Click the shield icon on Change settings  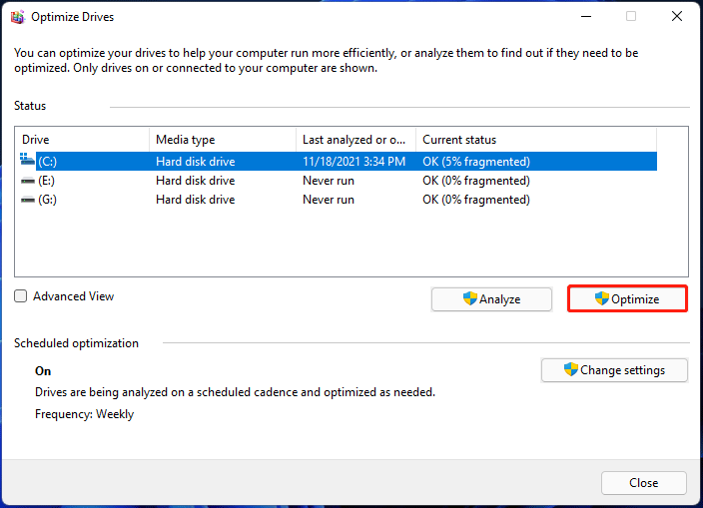(x=571, y=369)
